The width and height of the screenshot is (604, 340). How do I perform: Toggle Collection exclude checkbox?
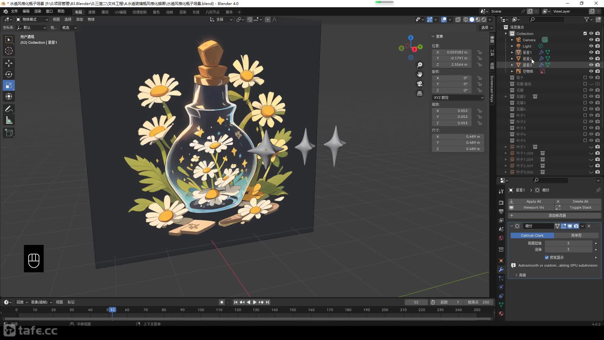coord(585,33)
